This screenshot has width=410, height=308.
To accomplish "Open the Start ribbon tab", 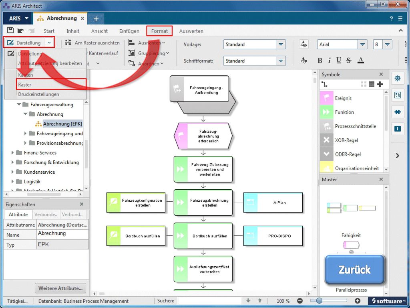I will 49,31.
